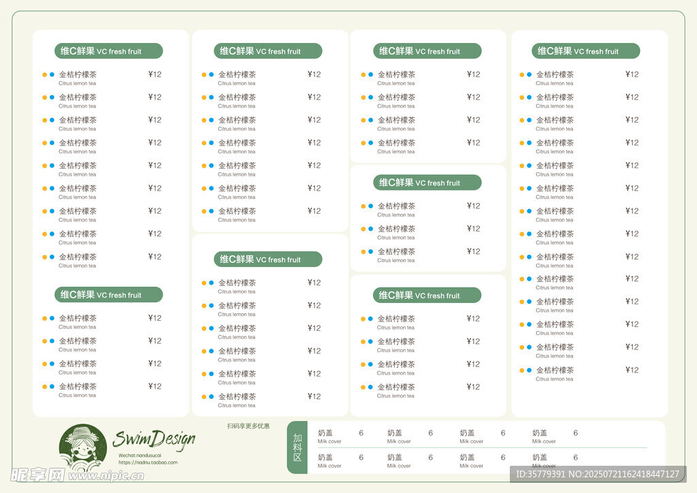The width and height of the screenshot is (697, 493).
Task: Select the 维C鲜果 header atop the rightmost column
Action: coord(585,51)
